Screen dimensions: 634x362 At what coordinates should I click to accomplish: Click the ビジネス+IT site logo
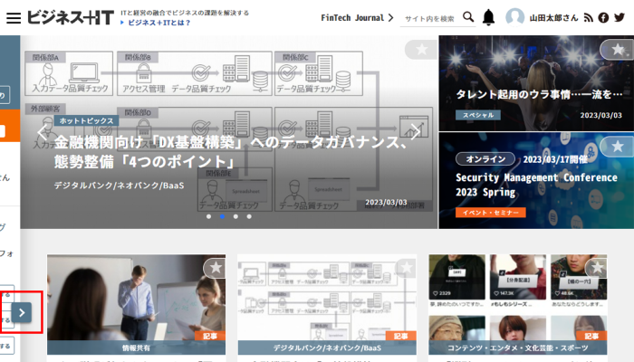(71, 18)
